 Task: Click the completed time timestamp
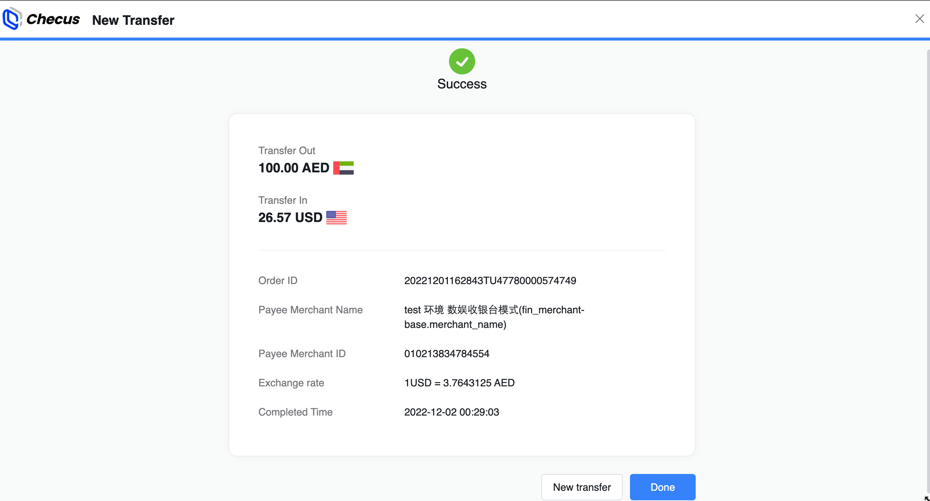click(451, 412)
